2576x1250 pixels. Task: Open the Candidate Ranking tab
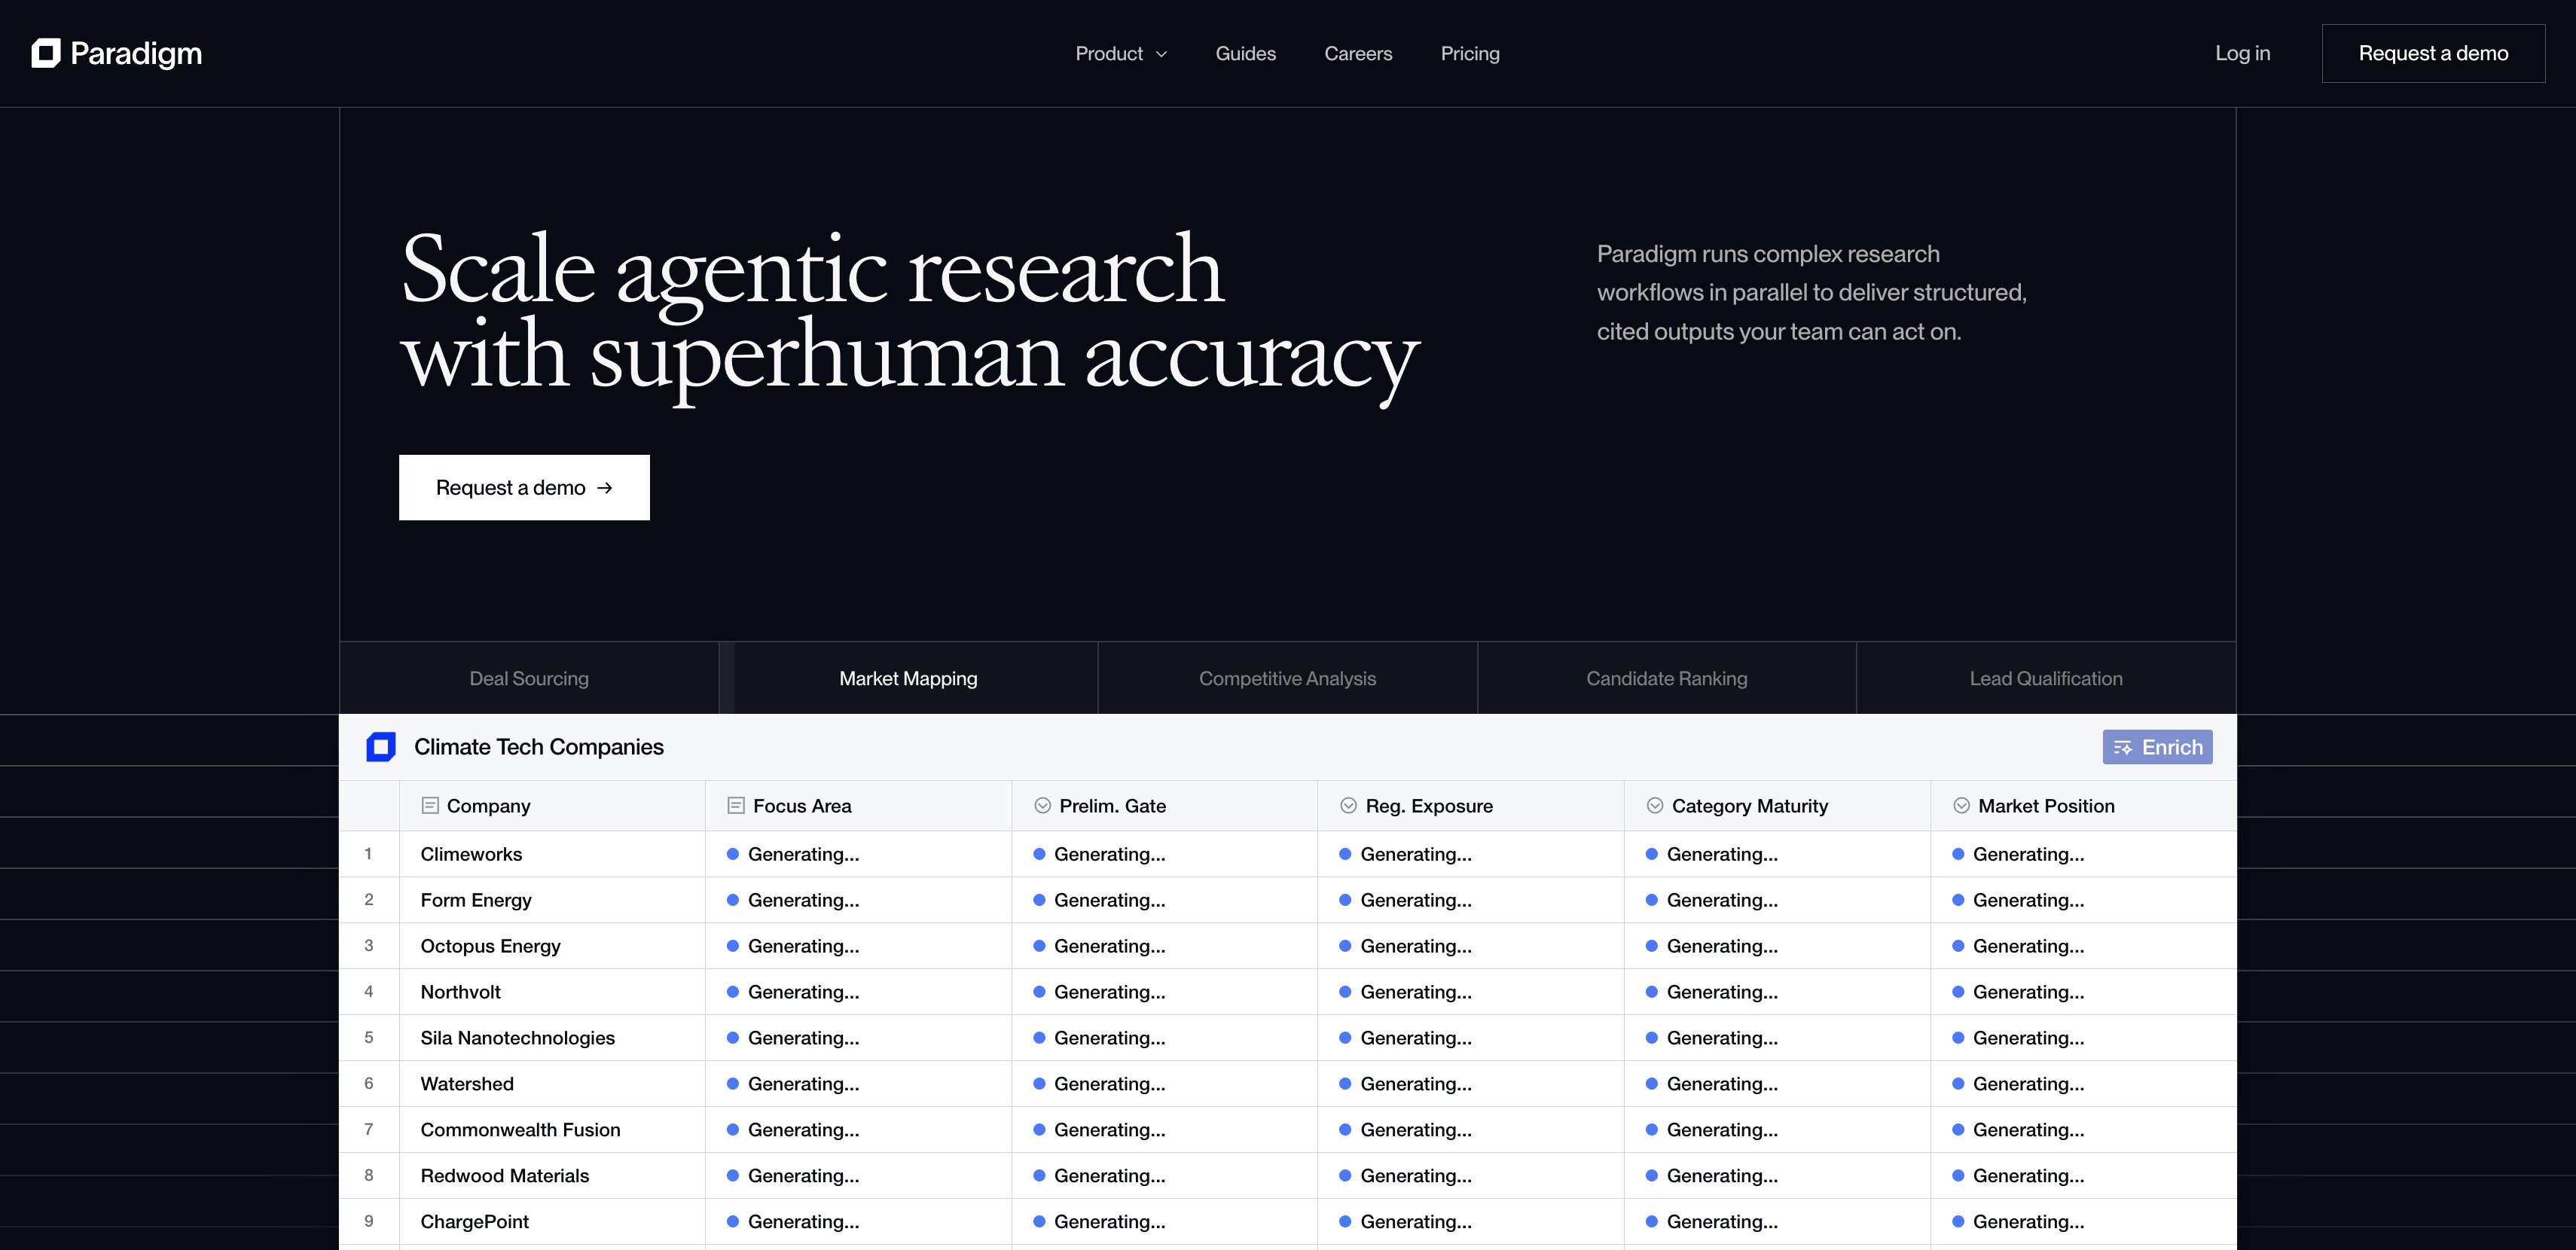click(x=1666, y=678)
